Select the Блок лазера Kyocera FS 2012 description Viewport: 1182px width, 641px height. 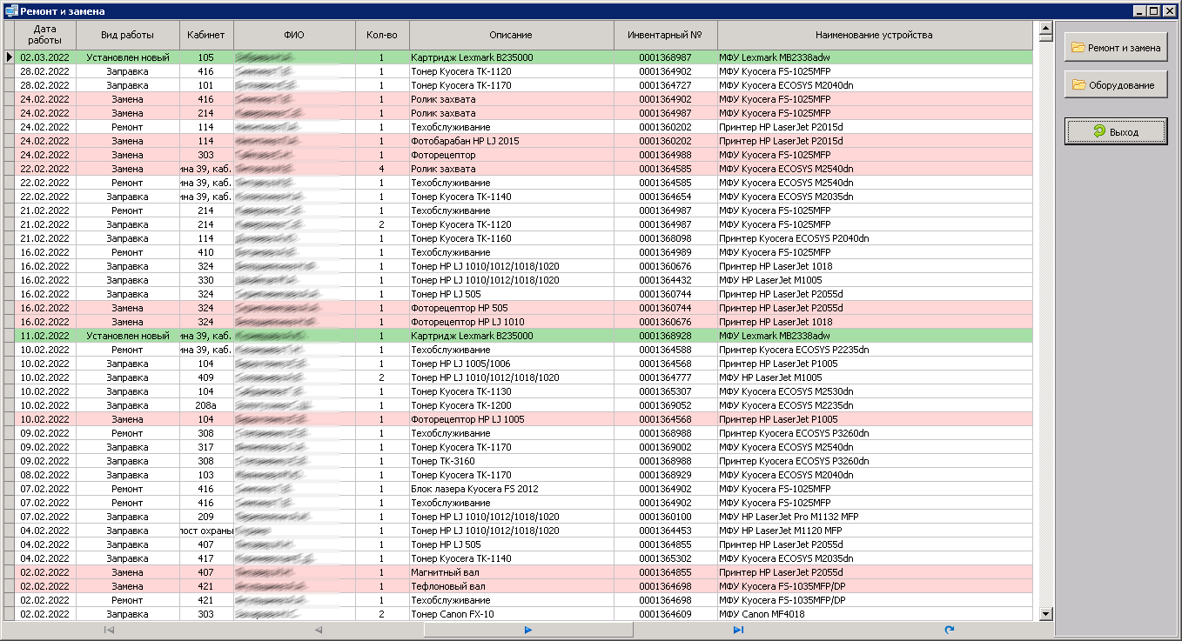[511, 489]
